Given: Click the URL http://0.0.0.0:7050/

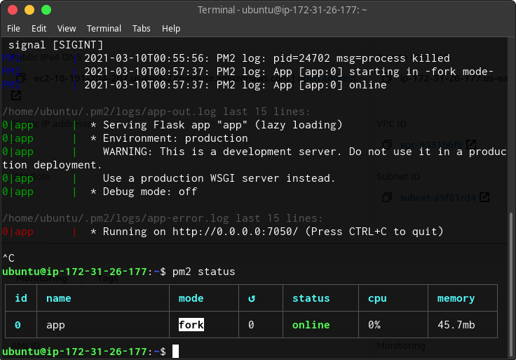Looking at the screenshot, I should [235, 232].
